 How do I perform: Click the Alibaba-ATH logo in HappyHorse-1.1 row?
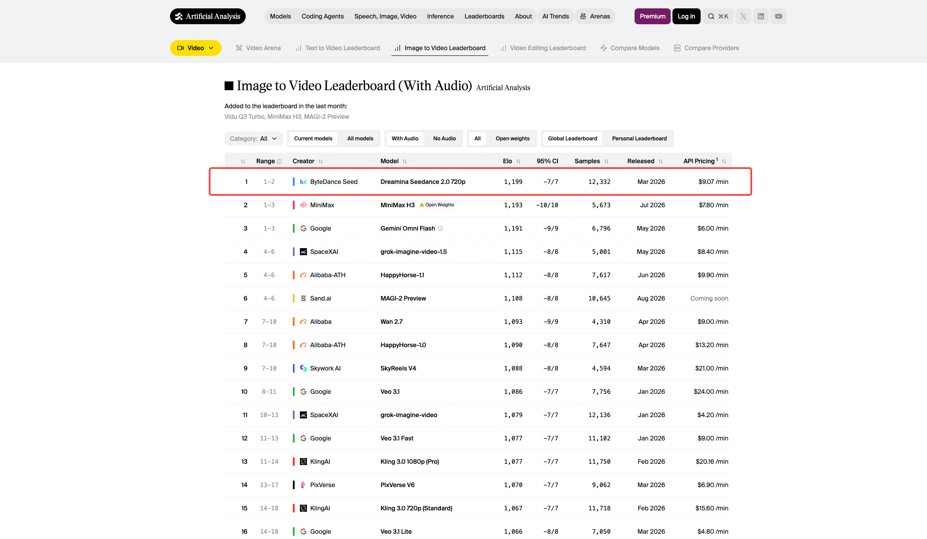303,275
